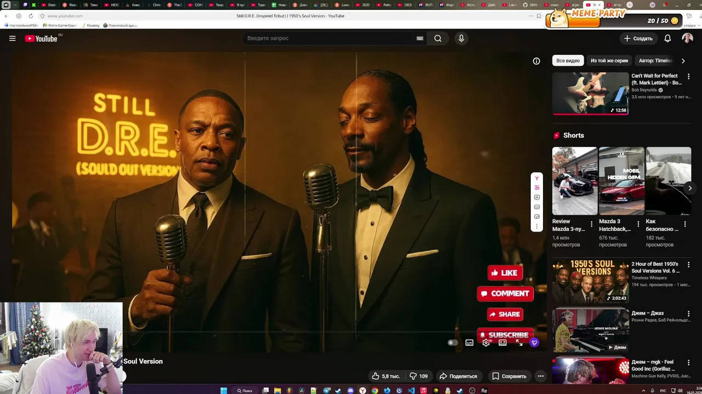Open the '2 Hour of Best 1950's Soul Versions' title

click(655, 267)
